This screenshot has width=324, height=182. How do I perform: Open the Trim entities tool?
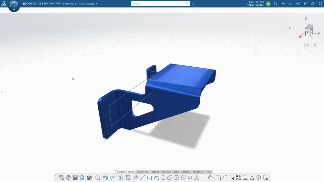pyautogui.click(x=232, y=178)
